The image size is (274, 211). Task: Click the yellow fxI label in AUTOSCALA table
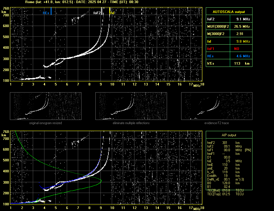click(x=209, y=41)
